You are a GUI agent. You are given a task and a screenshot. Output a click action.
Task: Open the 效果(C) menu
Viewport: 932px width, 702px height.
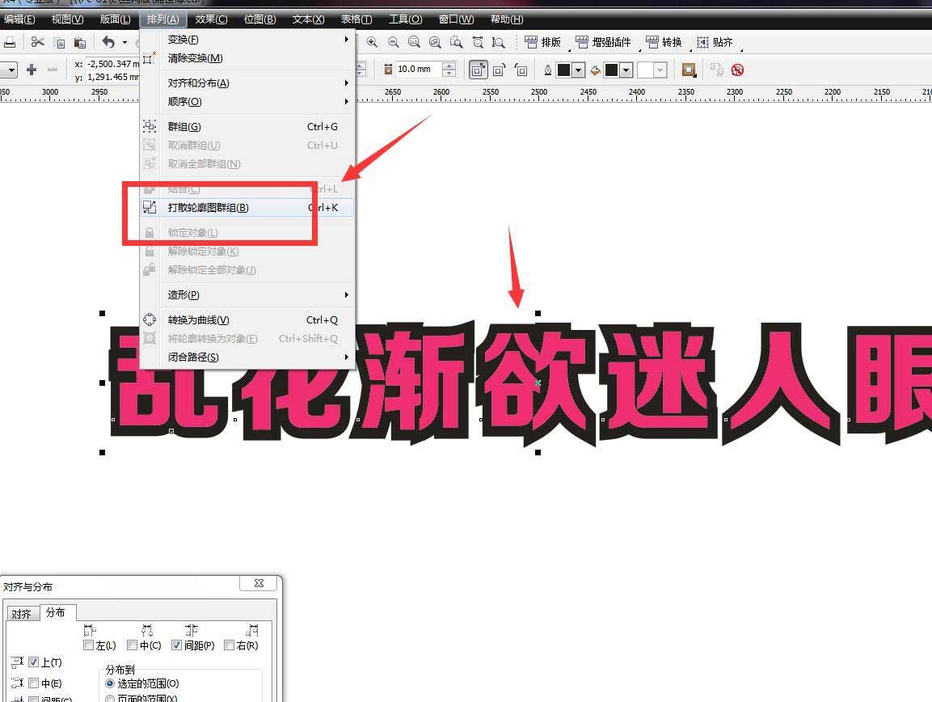210,19
